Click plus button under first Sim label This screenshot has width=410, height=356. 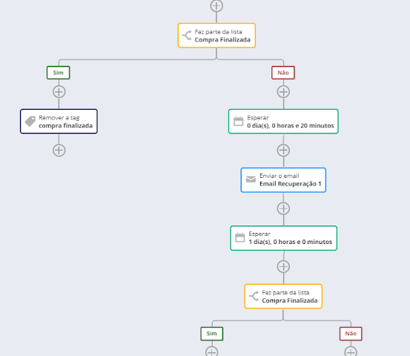pos(59,92)
